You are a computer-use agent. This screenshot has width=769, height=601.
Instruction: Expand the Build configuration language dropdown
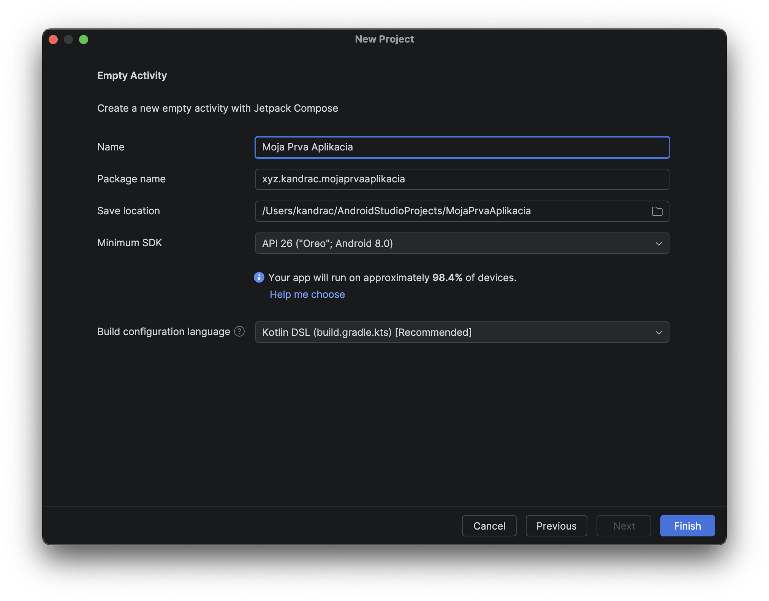[462, 332]
